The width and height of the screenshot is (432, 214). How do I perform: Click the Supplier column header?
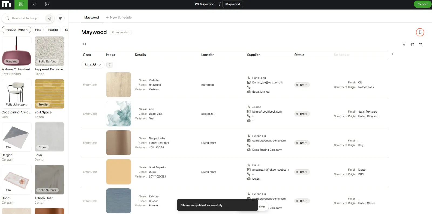tap(253, 55)
